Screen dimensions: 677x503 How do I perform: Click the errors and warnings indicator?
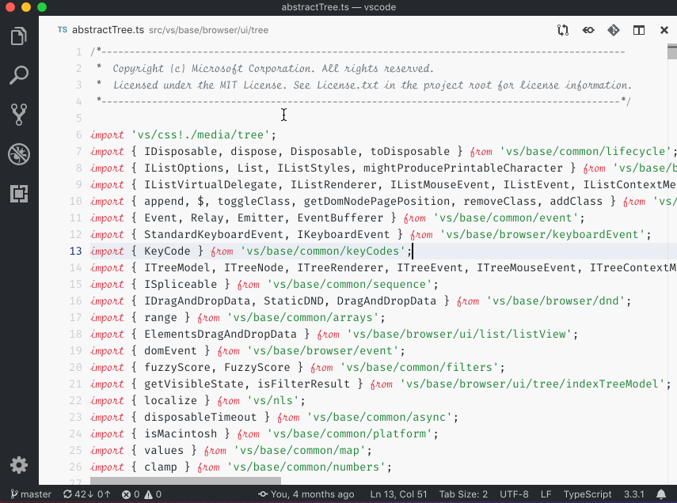click(143, 494)
